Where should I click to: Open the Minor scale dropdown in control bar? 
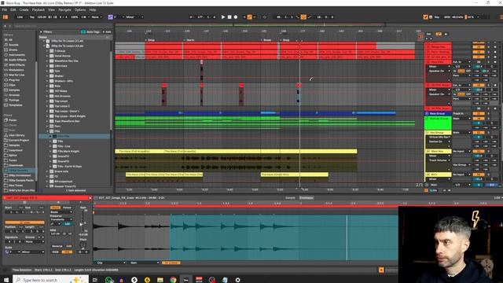134,17
